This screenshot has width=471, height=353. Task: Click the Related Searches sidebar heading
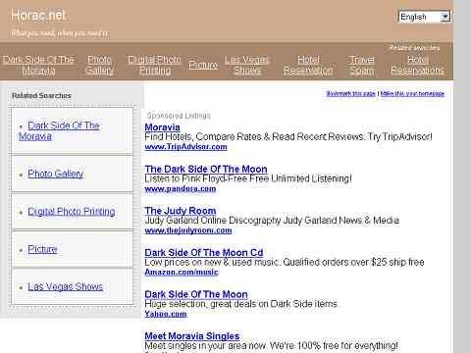(41, 96)
